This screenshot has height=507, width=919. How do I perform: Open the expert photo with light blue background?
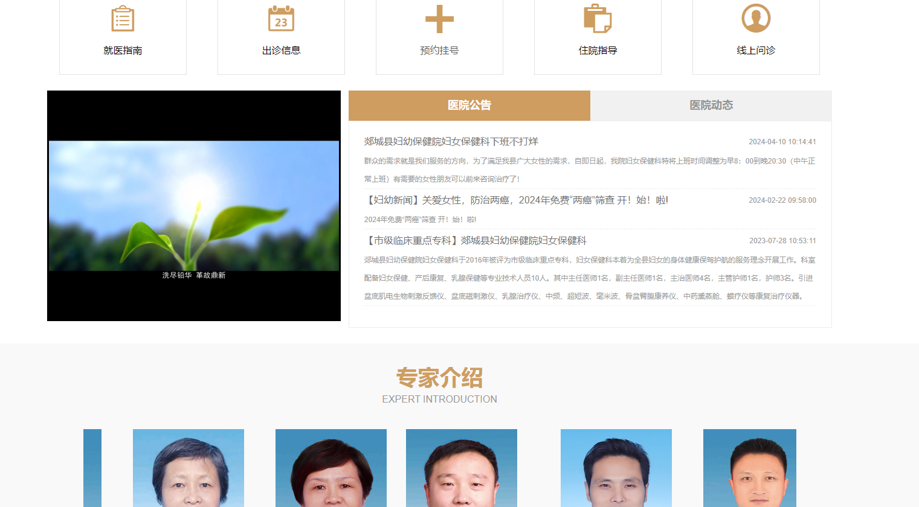616,468
